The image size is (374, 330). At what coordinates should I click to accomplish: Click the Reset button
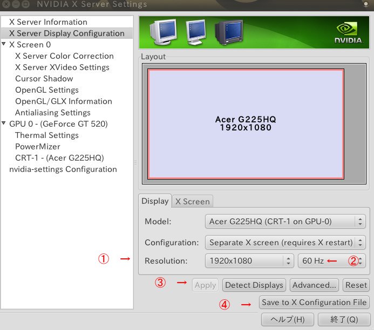[356, 285]
